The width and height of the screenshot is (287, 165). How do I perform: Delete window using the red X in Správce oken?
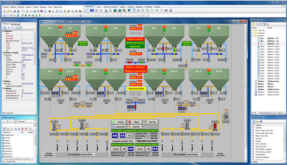(267, 24)
